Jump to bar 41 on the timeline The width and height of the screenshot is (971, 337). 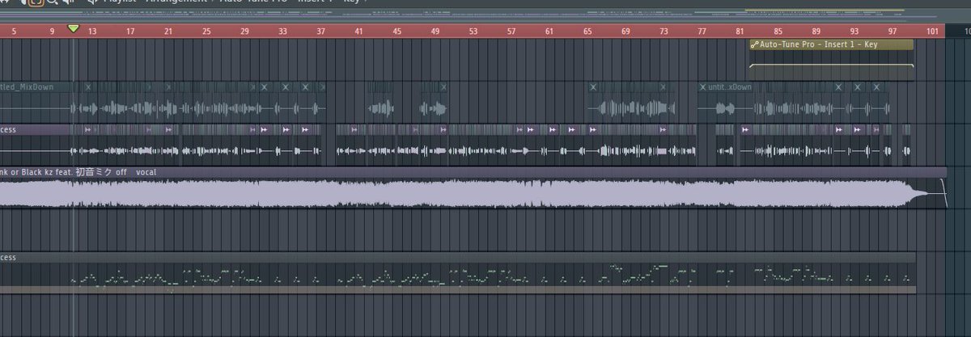click(x=358, y=30)
